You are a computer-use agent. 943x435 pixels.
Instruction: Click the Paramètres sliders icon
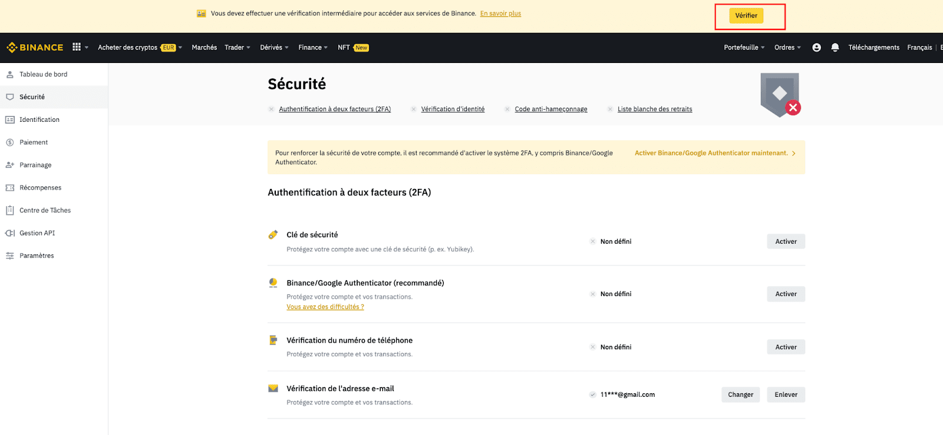click(x=10, y=255)
